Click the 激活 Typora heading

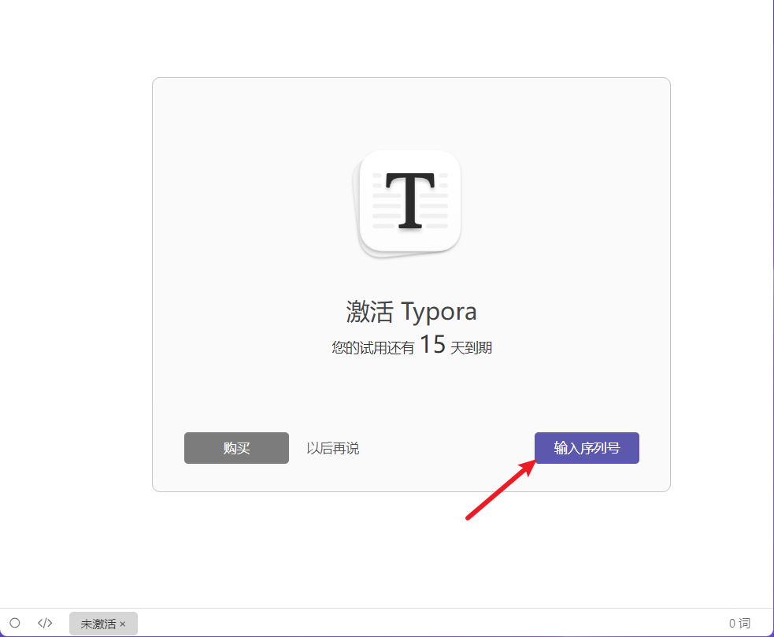point(411,312)
